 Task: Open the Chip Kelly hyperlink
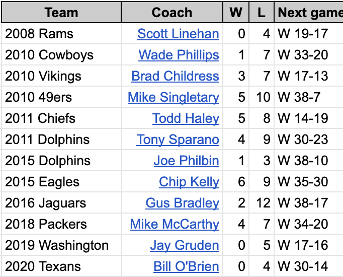click(x=189, y=182)
